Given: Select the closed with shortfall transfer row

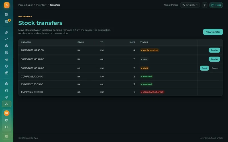Looking at the screenshot, I should point(121,92).
